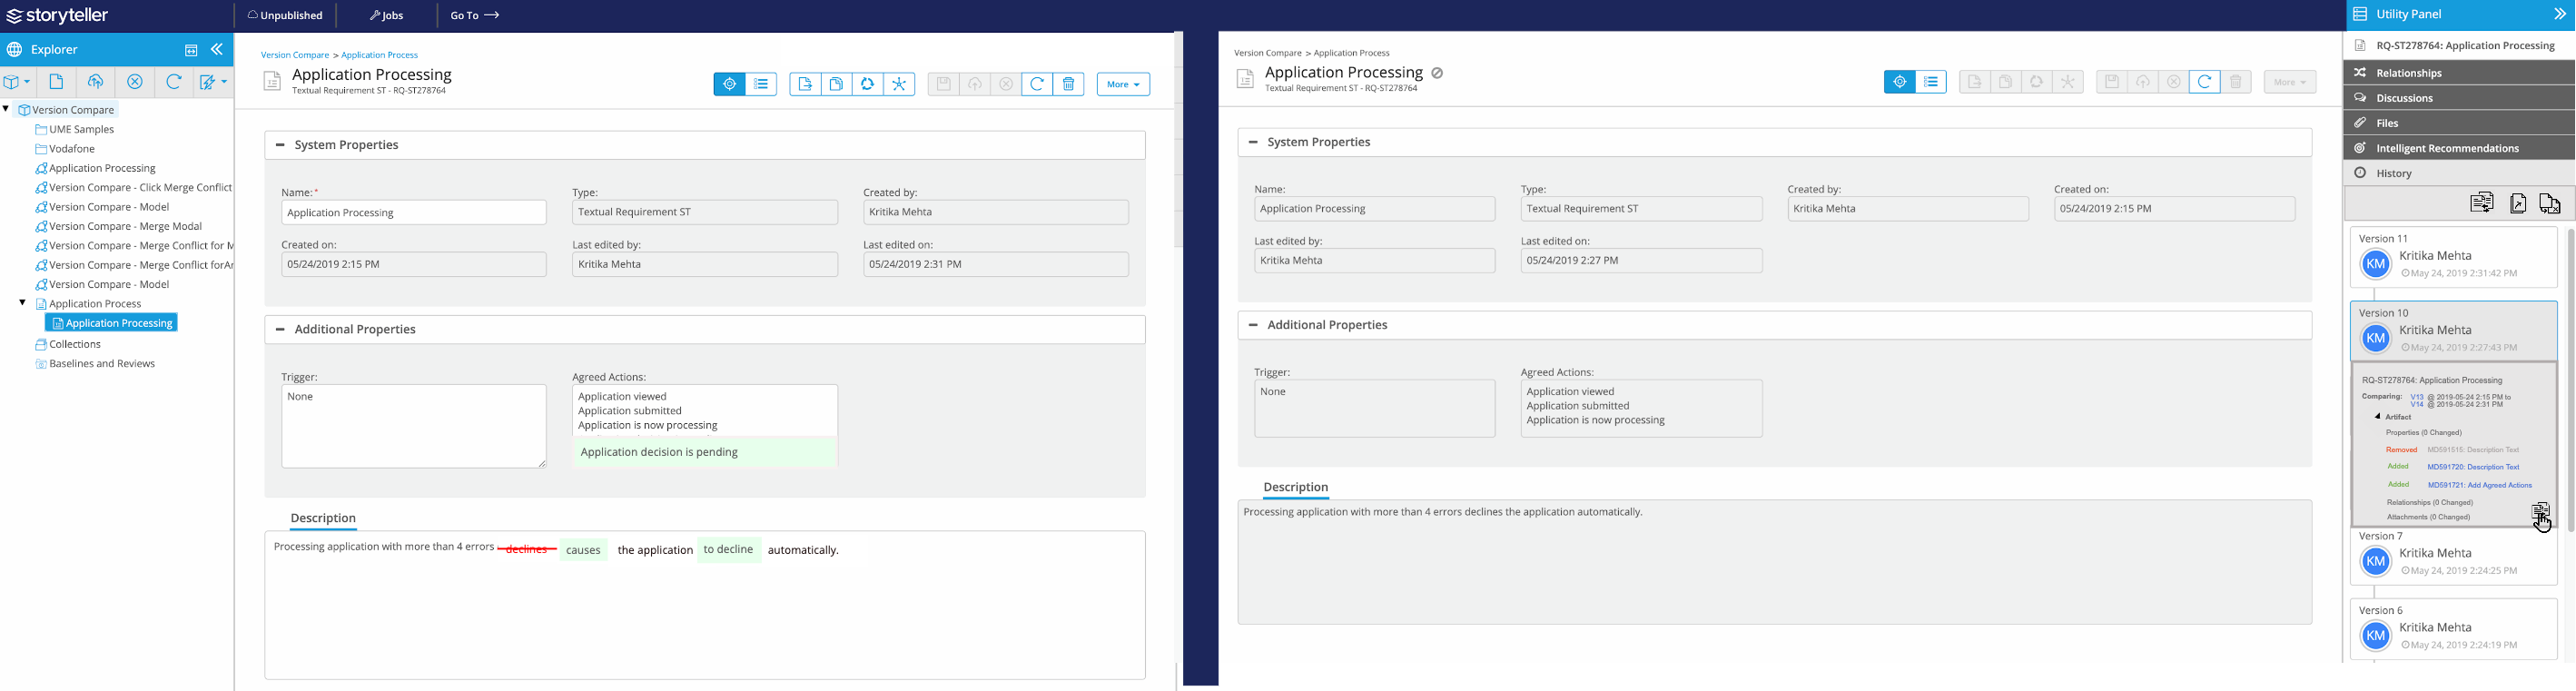Image resolution: width=2576 pixels, height=691 pixels.
Task: Click the Explorer globe icon
Action: [x=15, y=49]
